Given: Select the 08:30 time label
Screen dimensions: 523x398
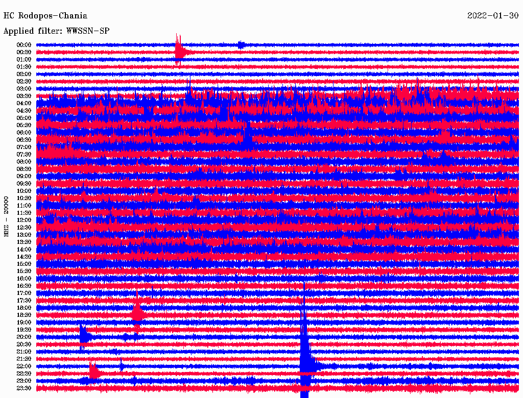Looking at the screenshot, I should point(23,169).
